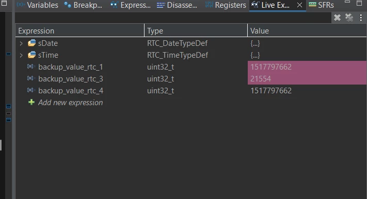Click the sTime folder icon

coord(31,55)
